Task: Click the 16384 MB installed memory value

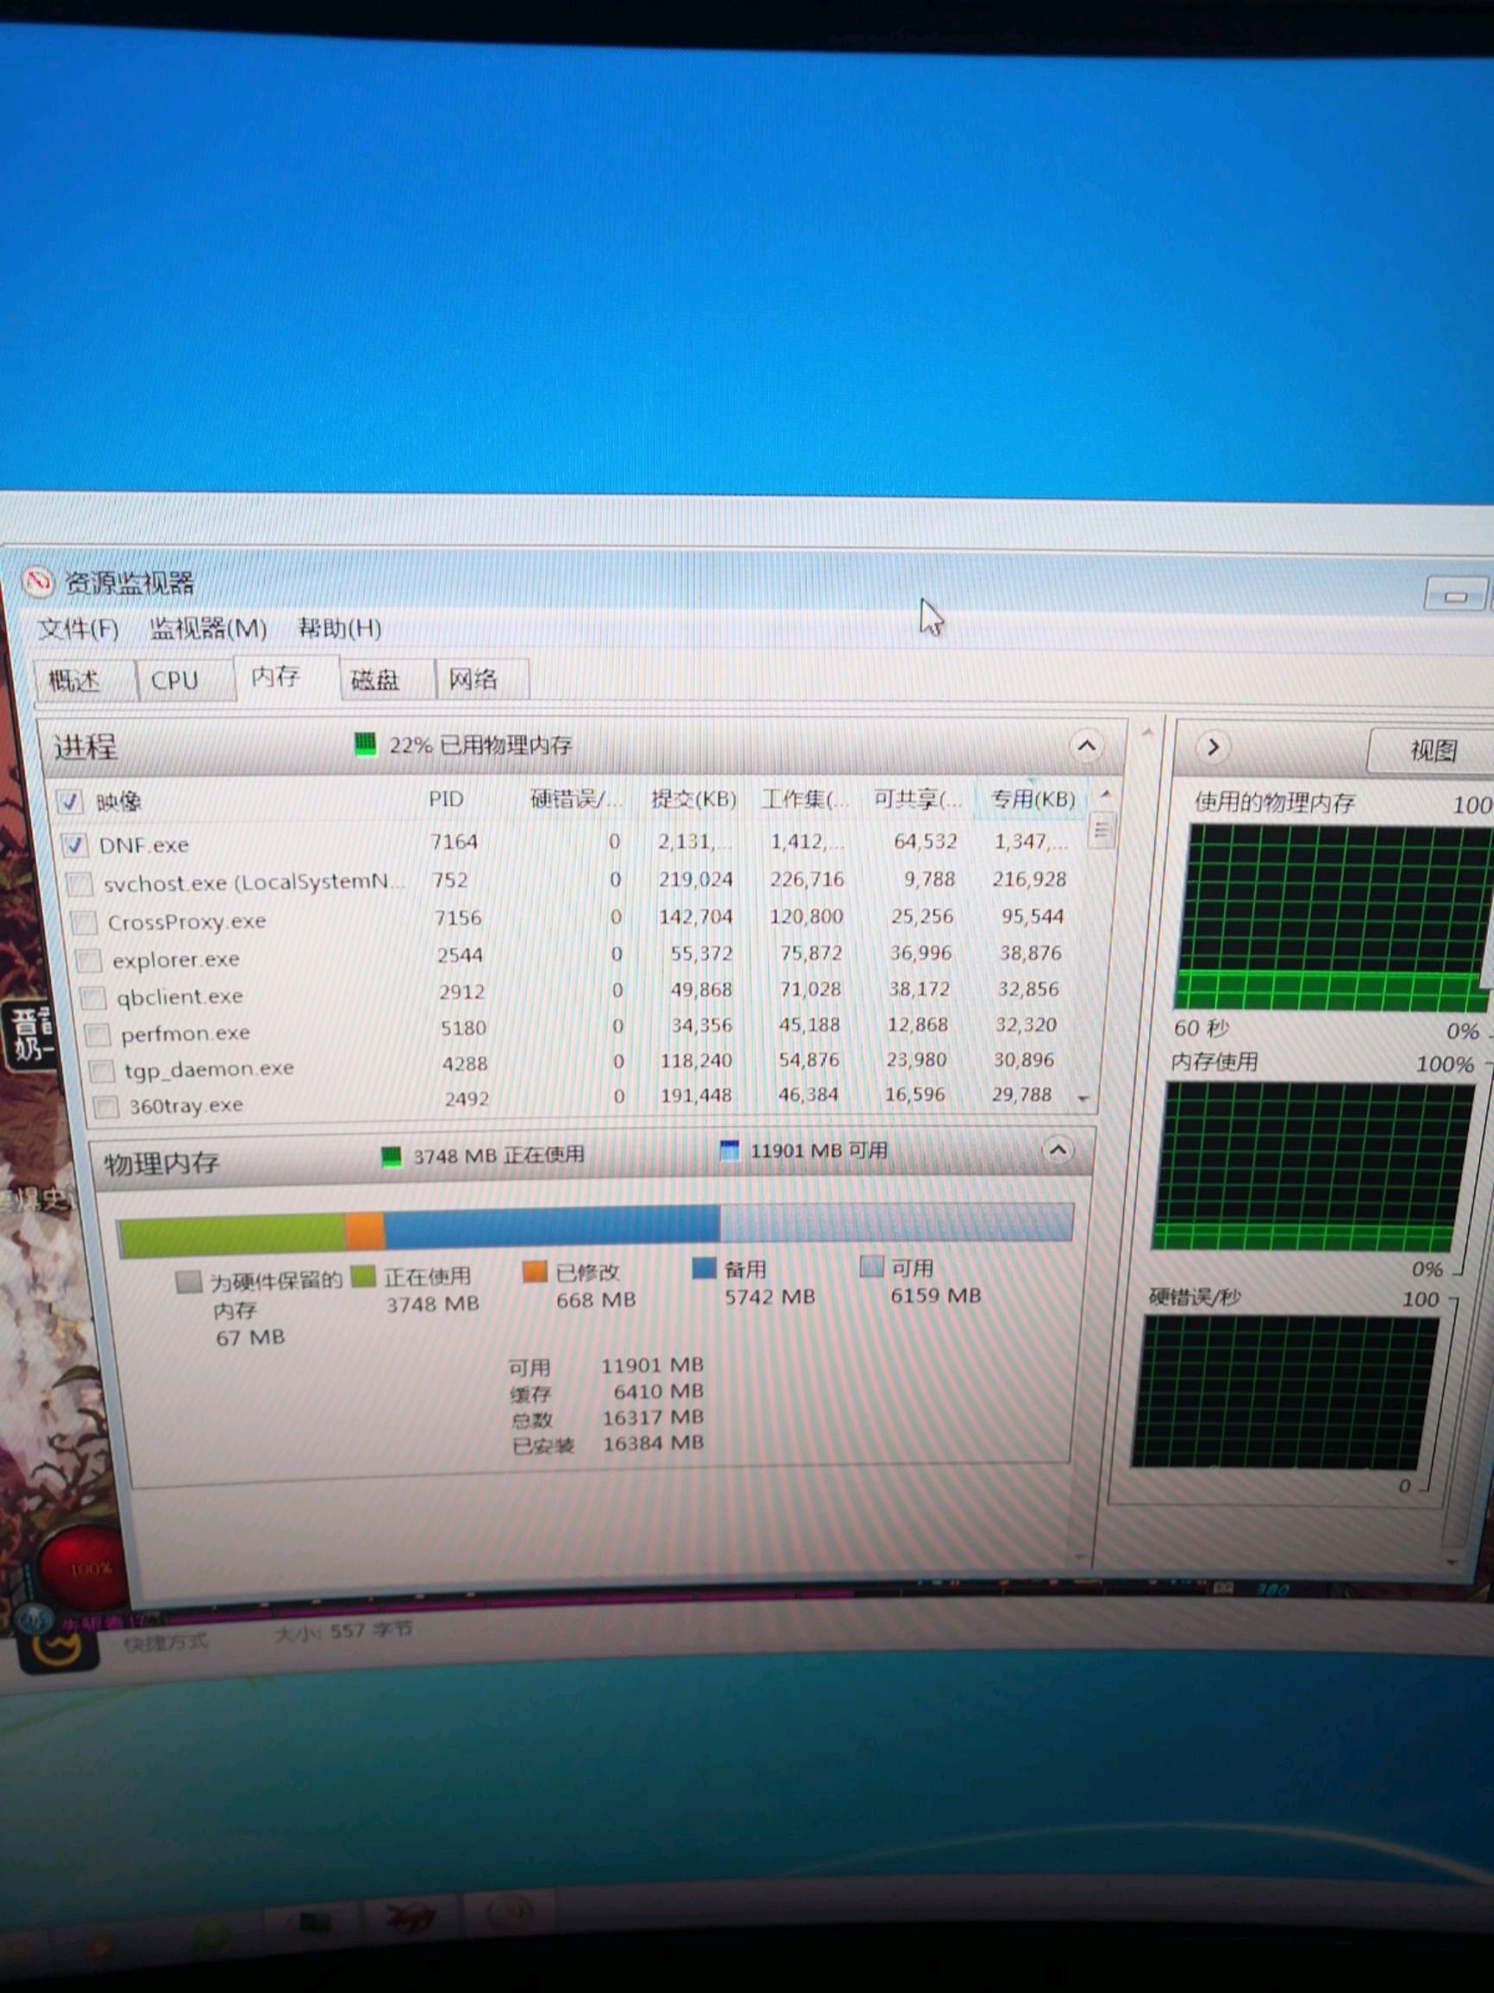Action: pyautogui.click(x=653, y=1443)
